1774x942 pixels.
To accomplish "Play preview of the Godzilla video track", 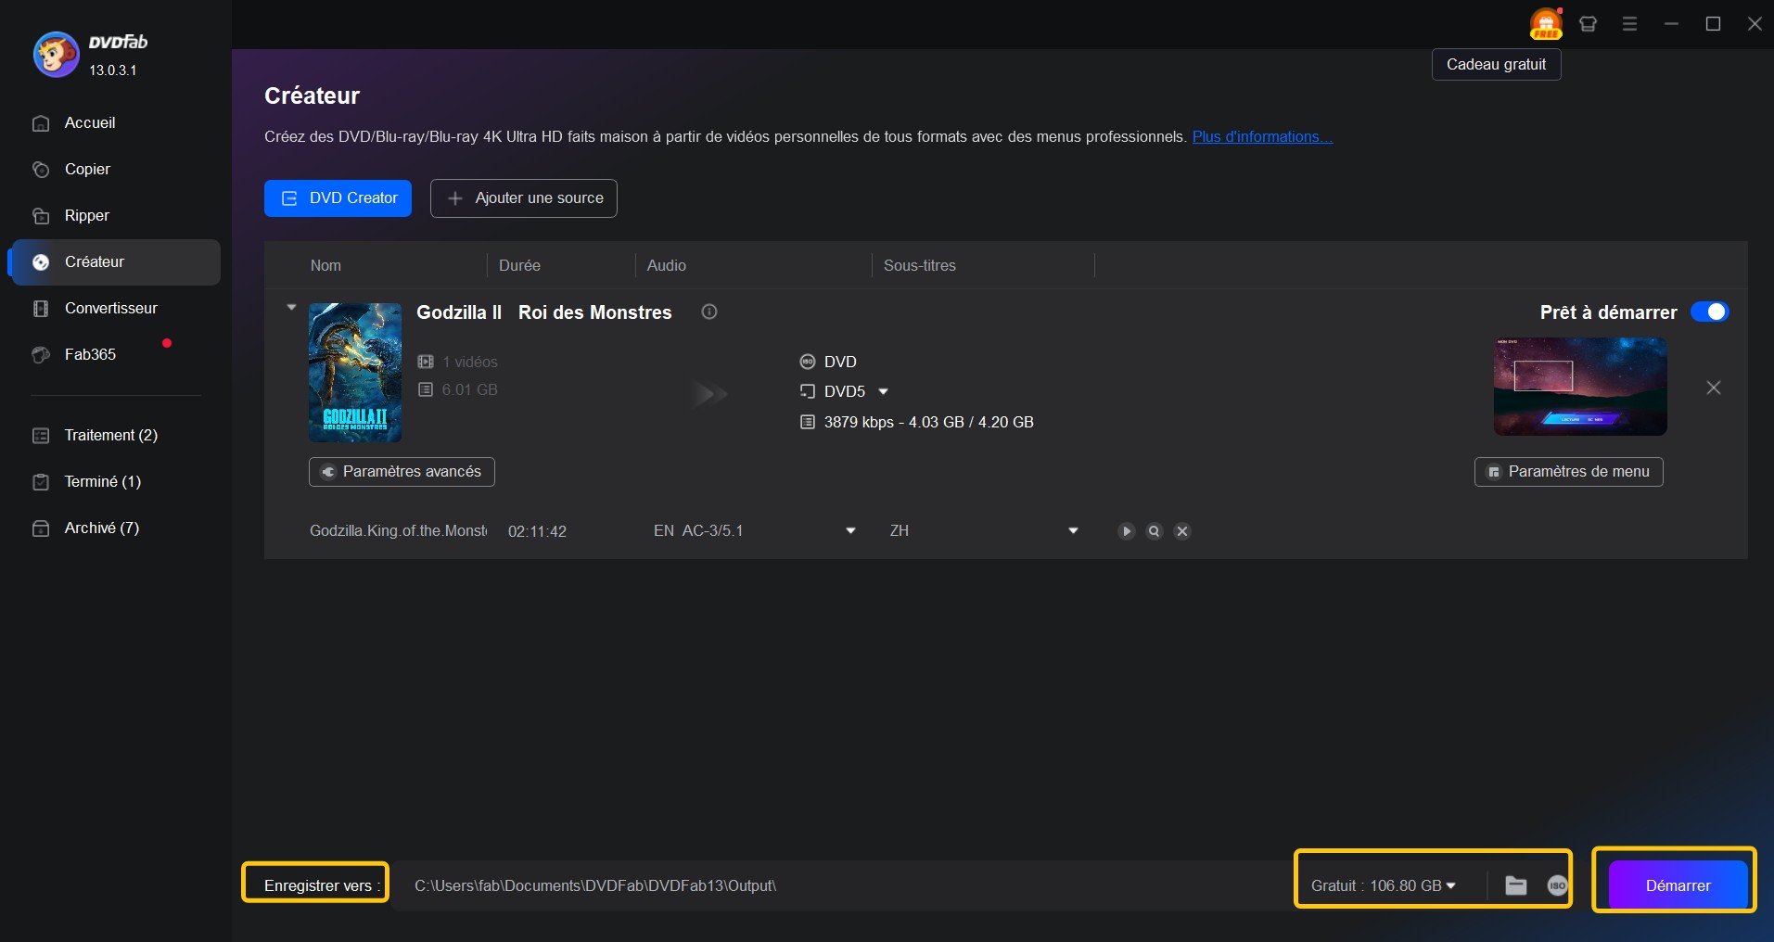I will coord(1126,531).
